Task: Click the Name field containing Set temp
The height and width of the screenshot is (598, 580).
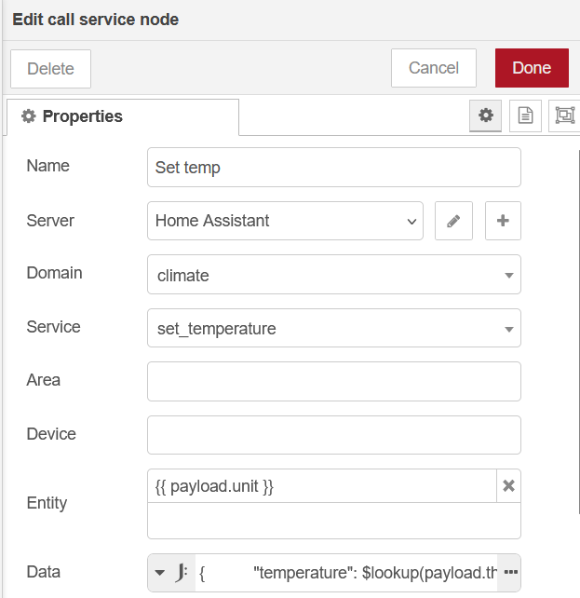Action: pos(333,168)
